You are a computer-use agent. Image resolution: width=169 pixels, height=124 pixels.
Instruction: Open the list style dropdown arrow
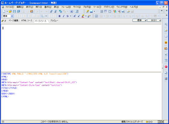[46, 16]
